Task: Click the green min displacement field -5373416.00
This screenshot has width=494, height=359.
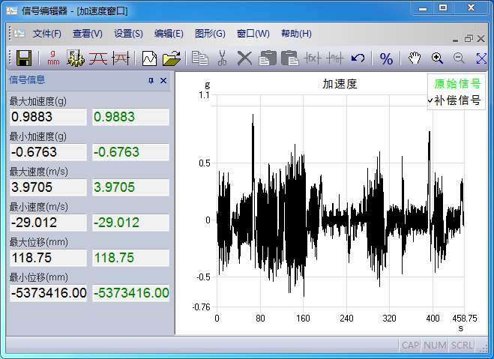Action: click(x=130, y=293)
